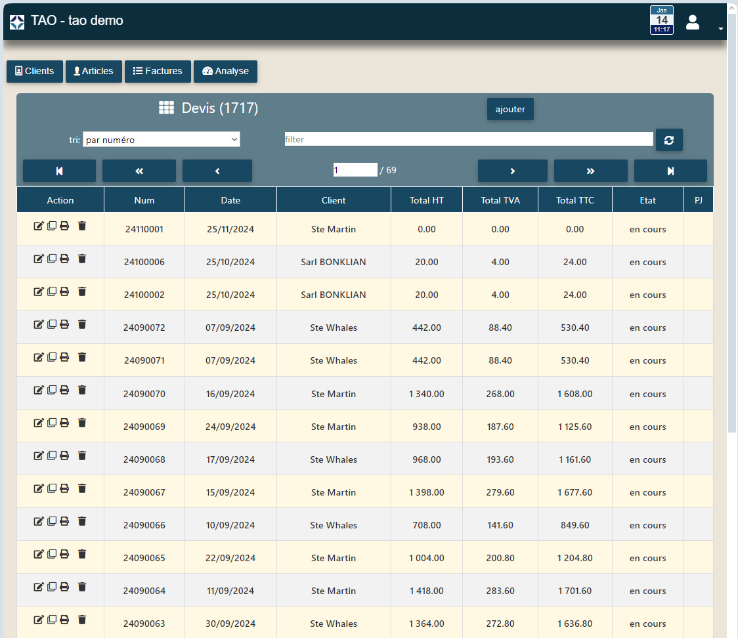The image size is (738, 638).
Task: Print quote 24090066 via printer icon
Action: point(64,521)
